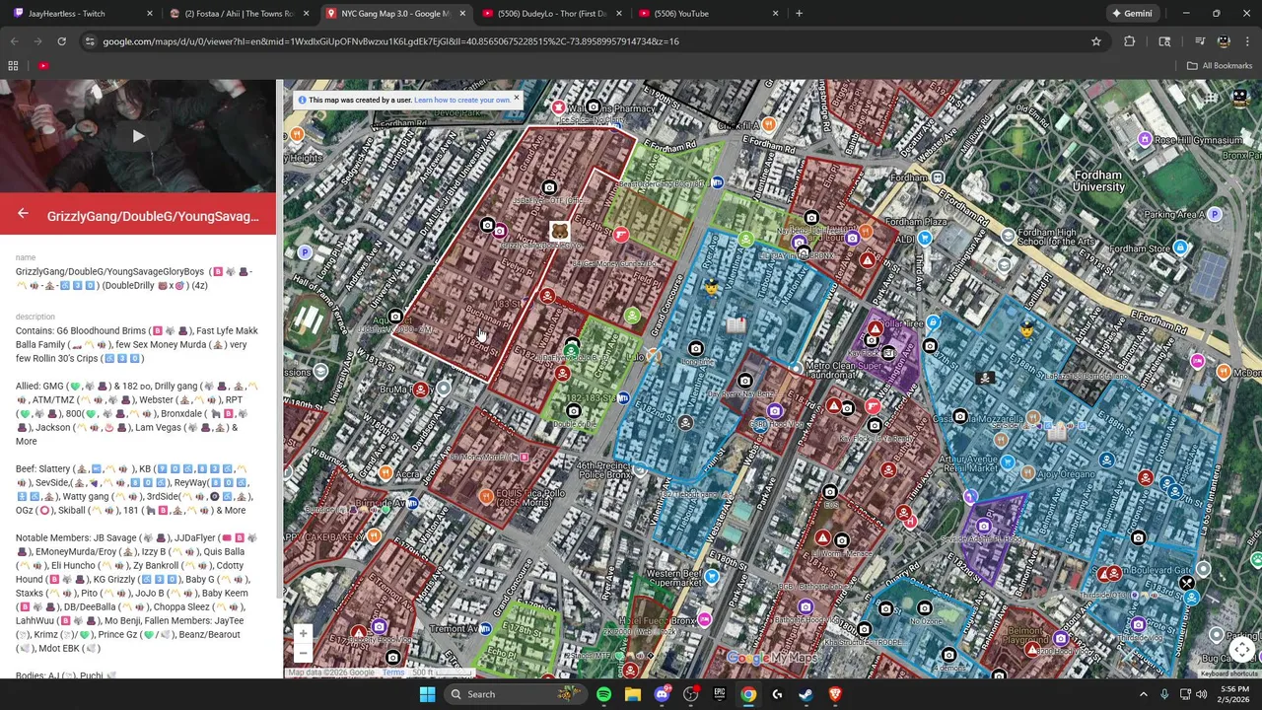Open the apps grid in the bookmarks bar

point(13,66)
